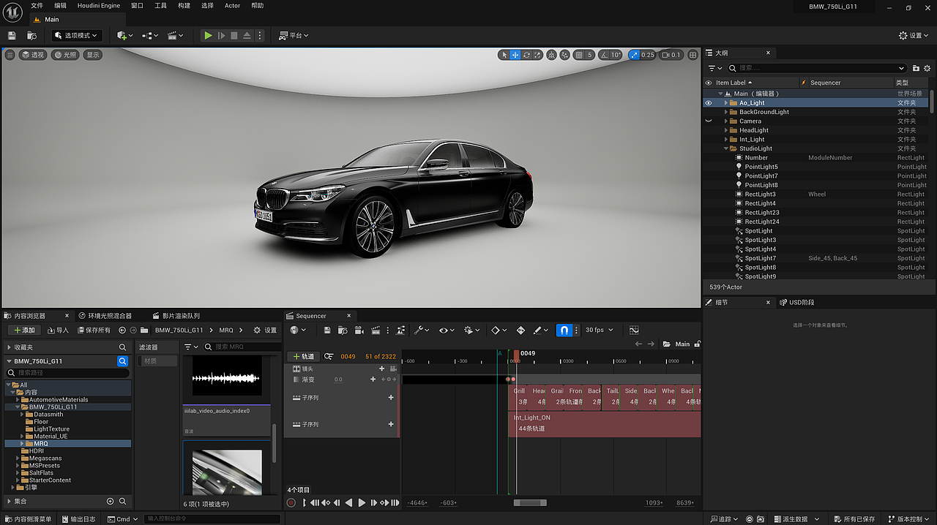Click the 光照 lit view mode button
937x525 pixels.
click(x=65, y=55)
